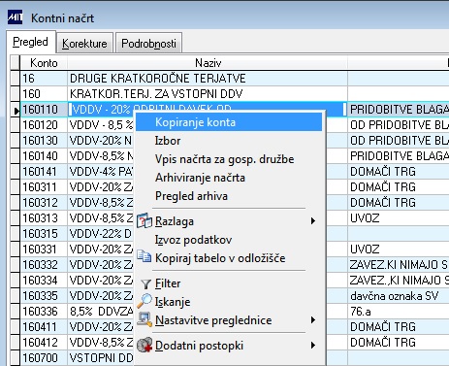Click 'VDDV-22% D' naziv in row 160315
449x366 pixels.
(x=101, y=234)
